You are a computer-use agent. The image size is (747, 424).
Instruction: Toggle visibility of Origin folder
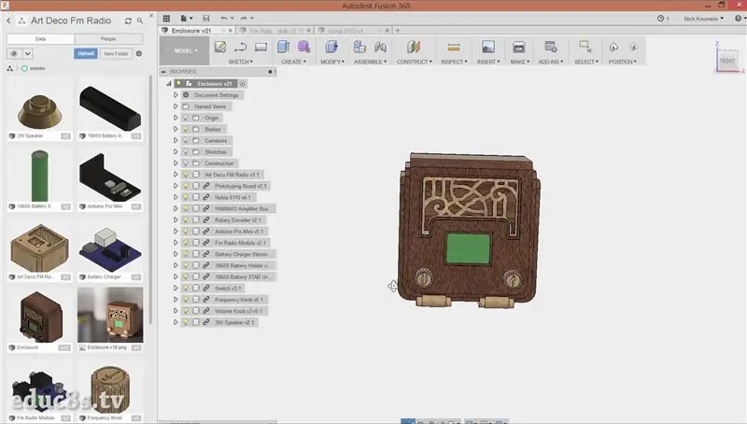coord(186,118)
